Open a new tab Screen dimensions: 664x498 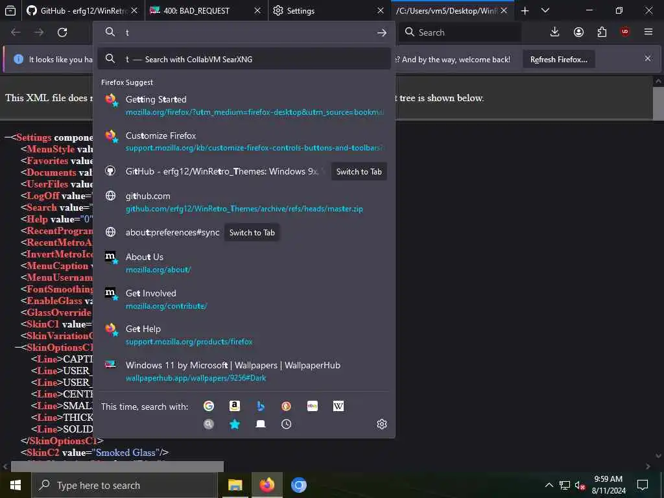tap(525, 10)
